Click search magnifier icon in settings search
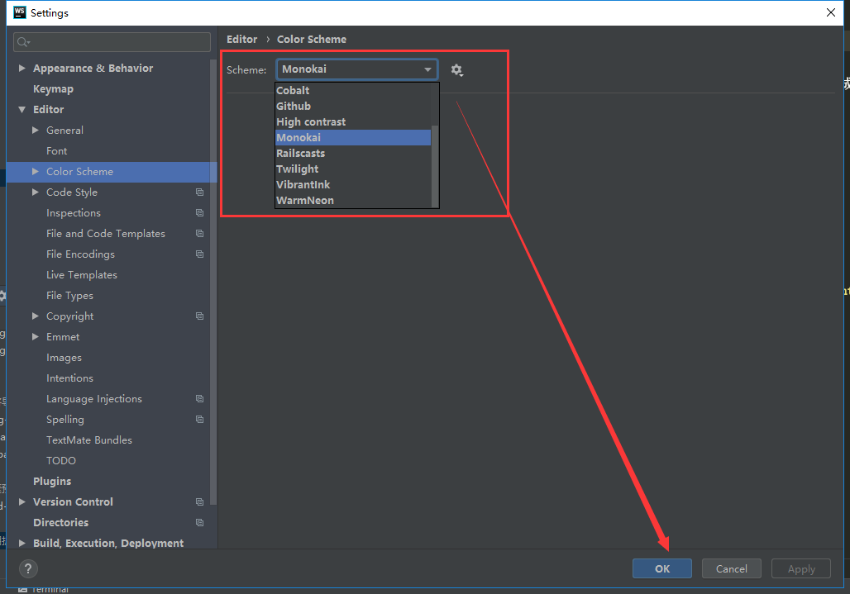The height and width of the screenshot is (594, 850). point(23,42)
